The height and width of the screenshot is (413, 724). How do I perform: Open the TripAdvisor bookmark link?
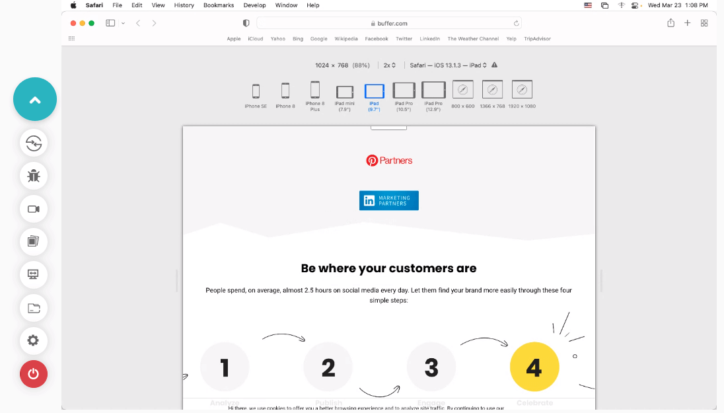[x=537, y=39]
